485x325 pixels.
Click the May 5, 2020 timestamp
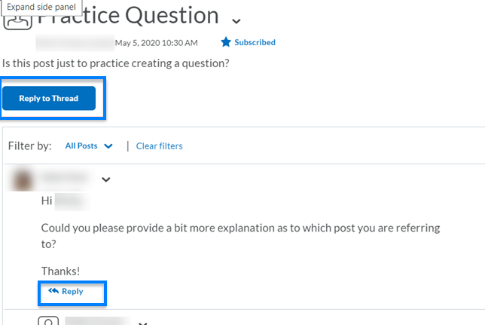(x=157, y=42)
